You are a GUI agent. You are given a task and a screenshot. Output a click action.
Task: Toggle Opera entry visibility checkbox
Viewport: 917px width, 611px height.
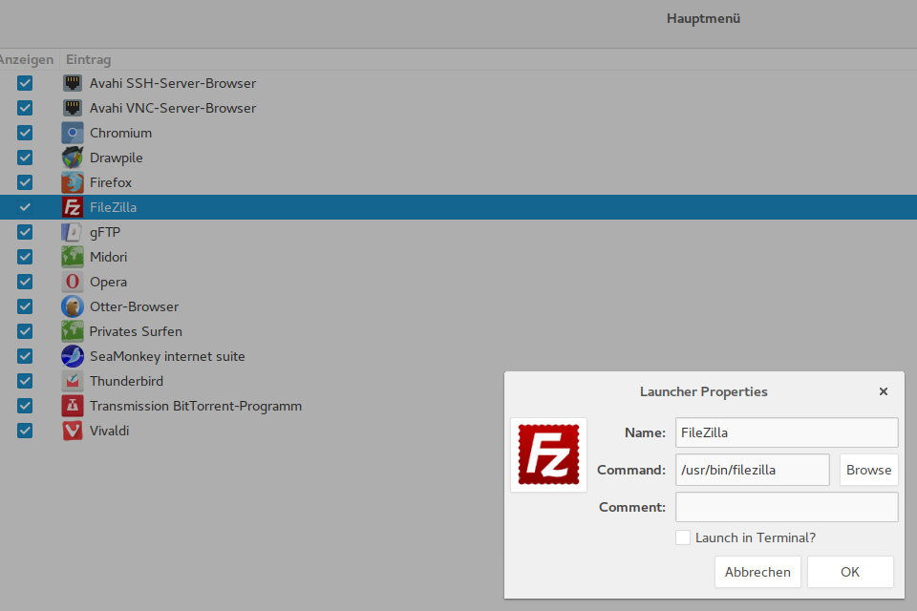[x=25, y=282]
